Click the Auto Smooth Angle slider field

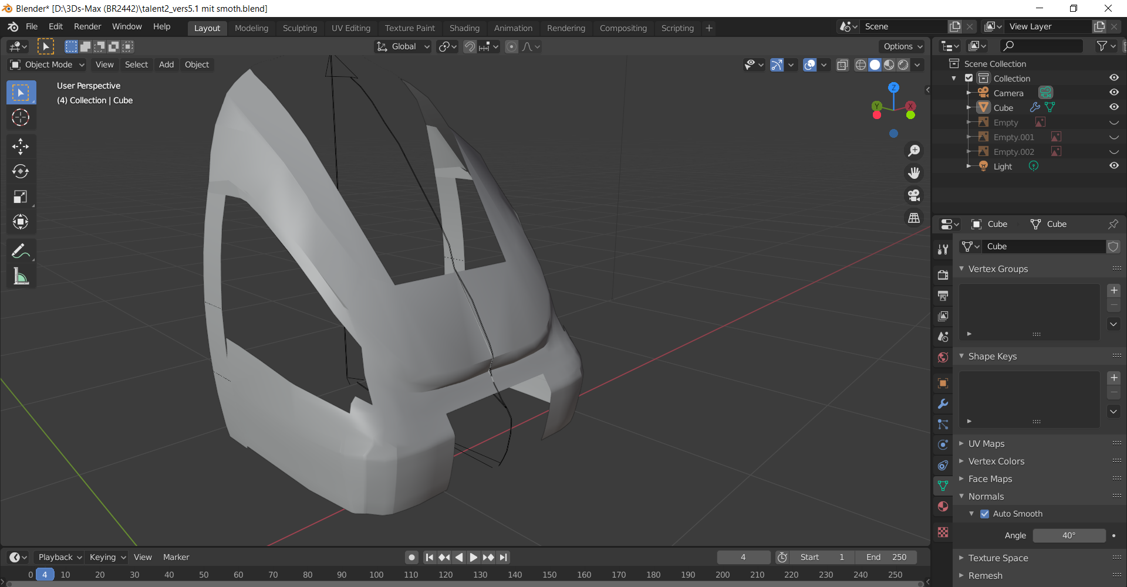[x=1068, y=535]
